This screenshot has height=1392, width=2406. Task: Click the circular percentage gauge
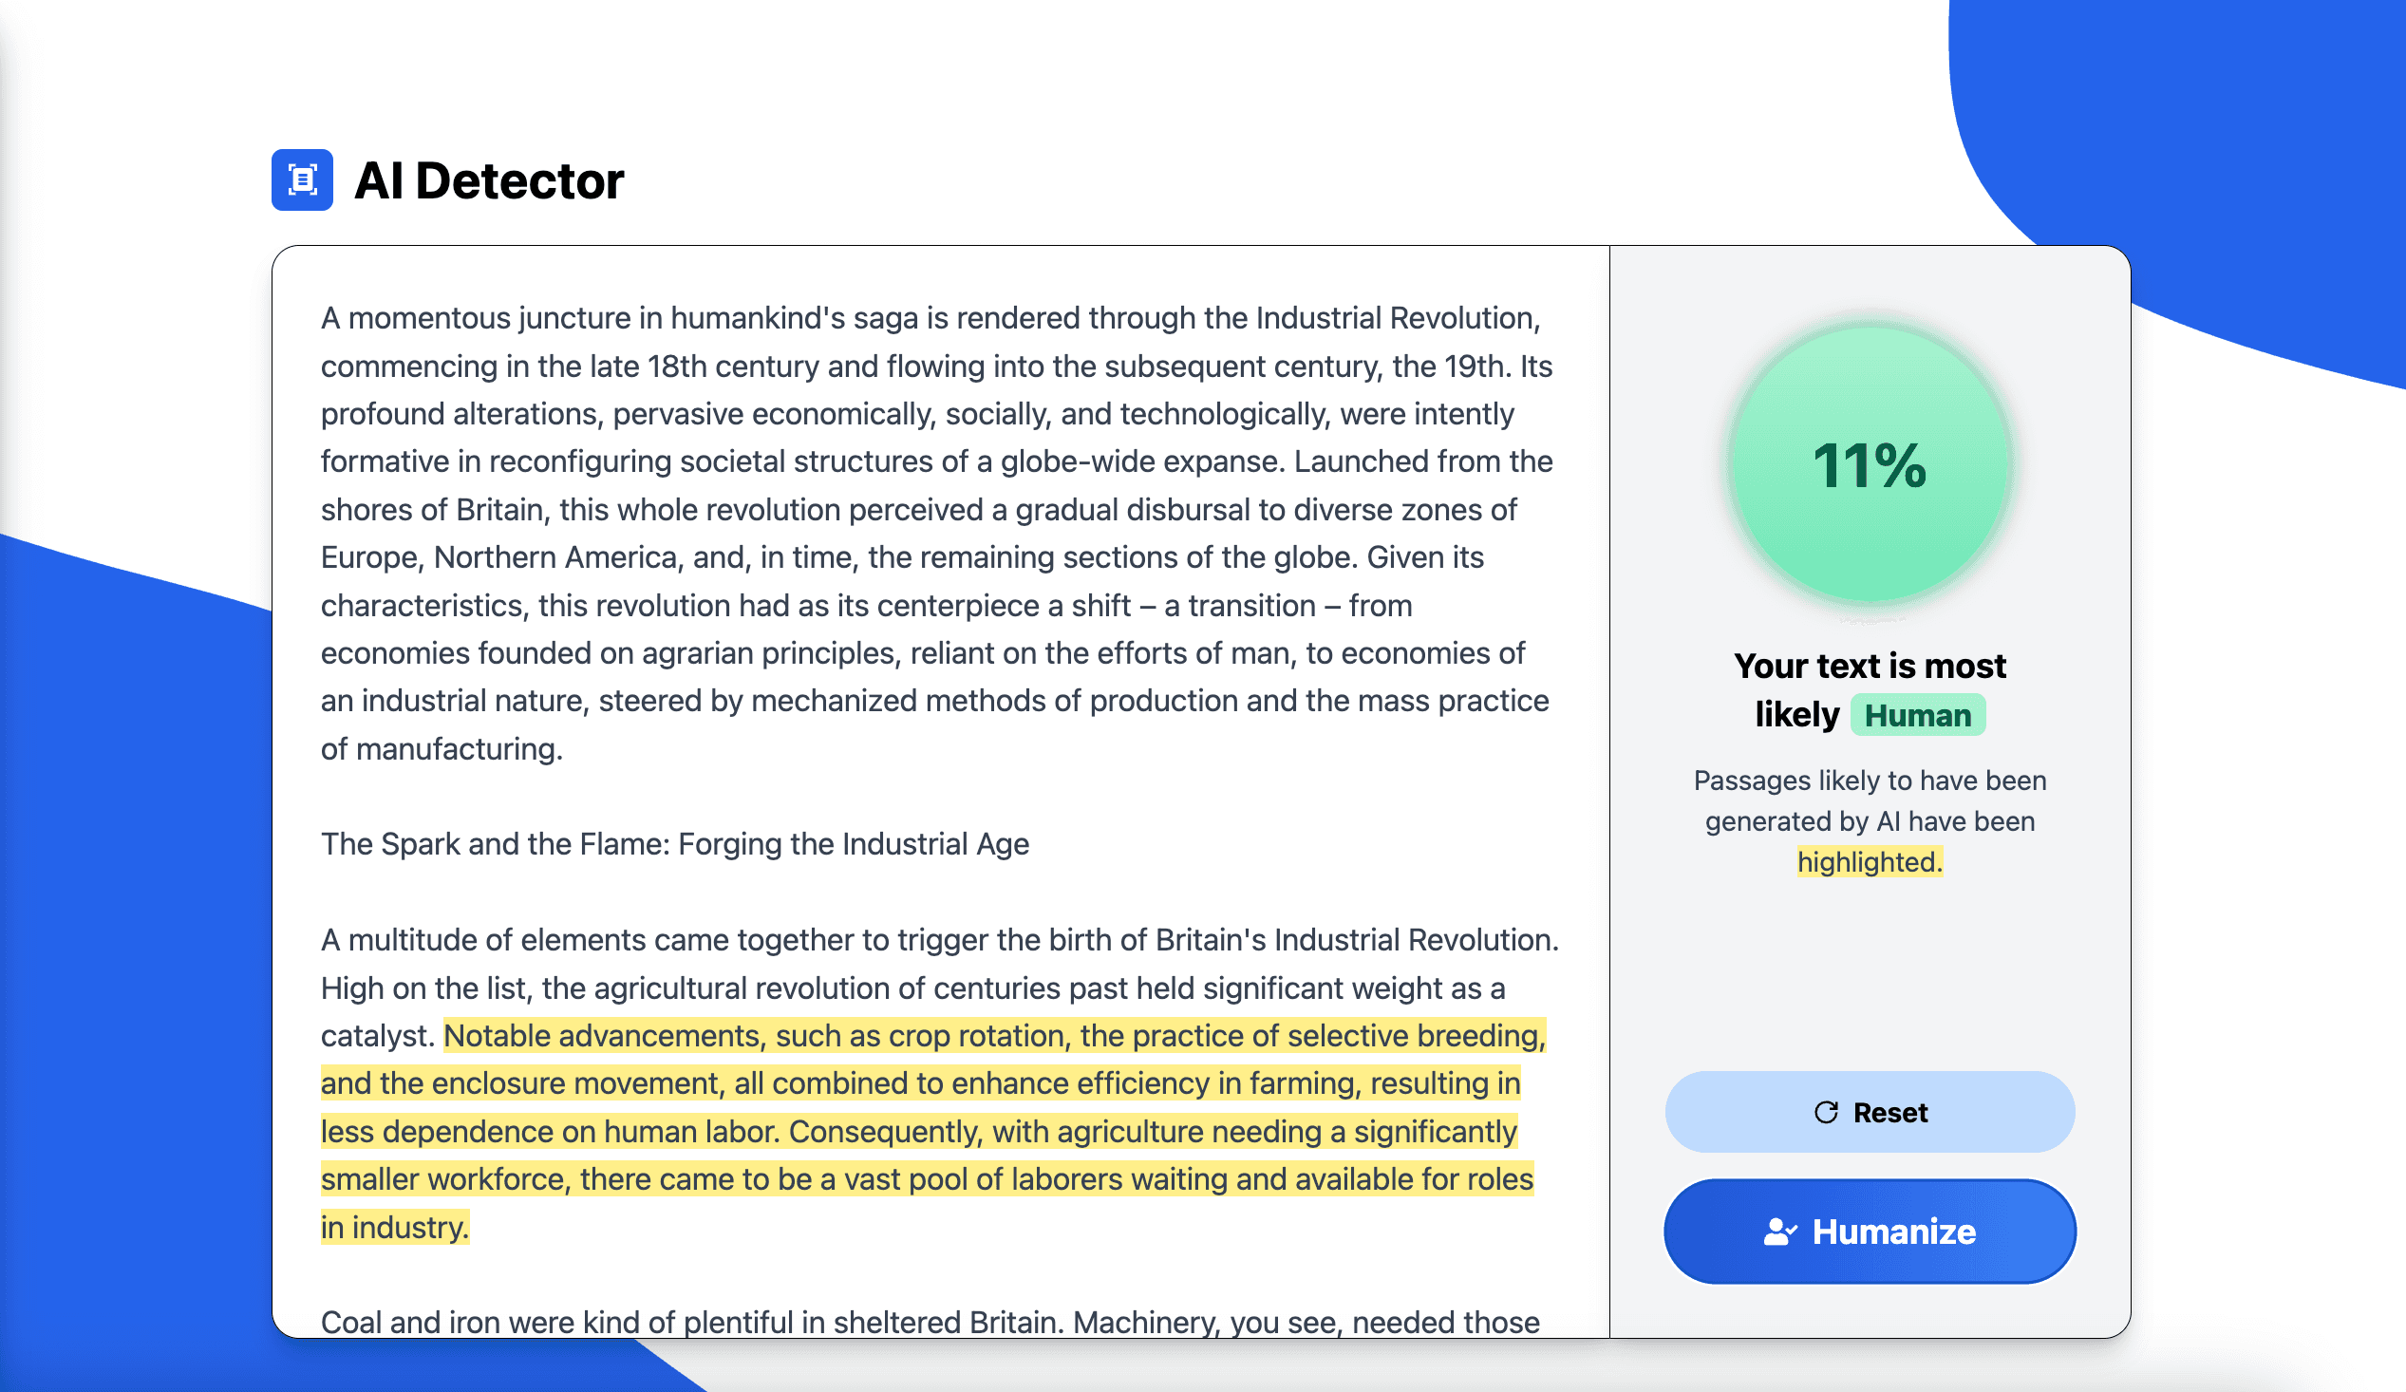pyautogui.click(x=1868, y=464)
